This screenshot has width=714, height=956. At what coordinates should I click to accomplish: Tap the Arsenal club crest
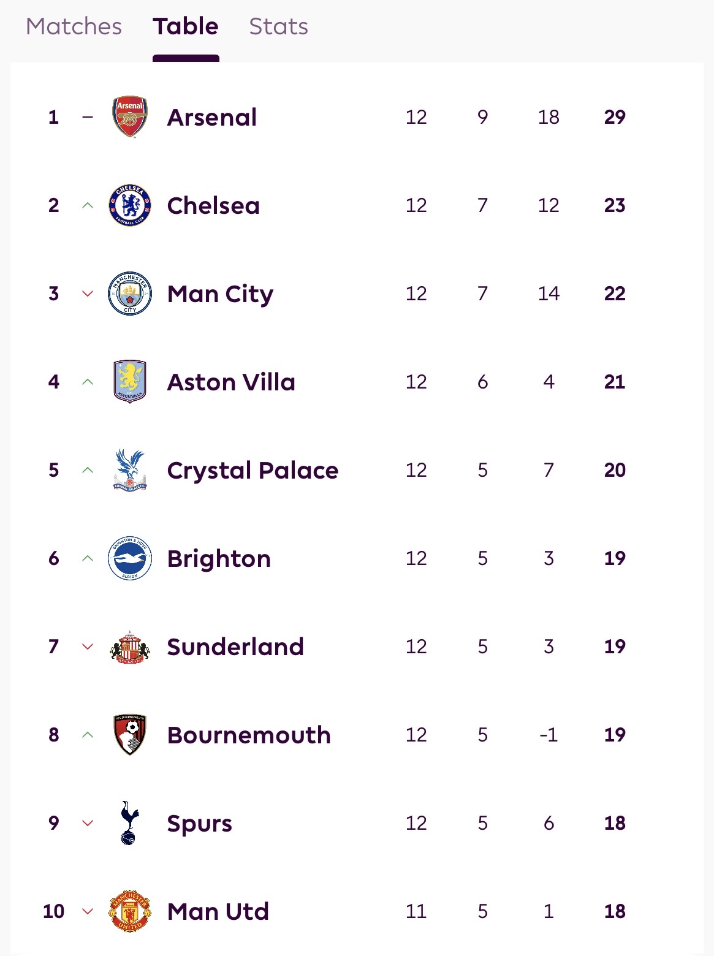(130, 116)
